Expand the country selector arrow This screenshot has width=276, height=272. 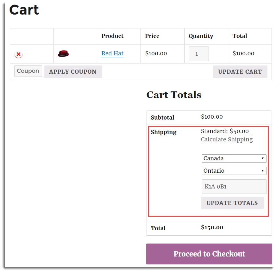click(263, 158)
